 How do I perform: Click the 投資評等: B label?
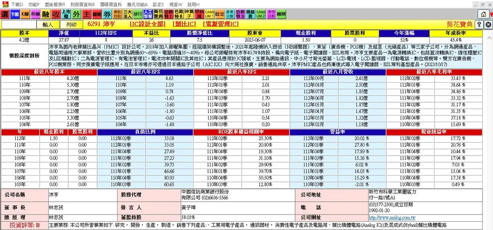[x=25, y=225]
